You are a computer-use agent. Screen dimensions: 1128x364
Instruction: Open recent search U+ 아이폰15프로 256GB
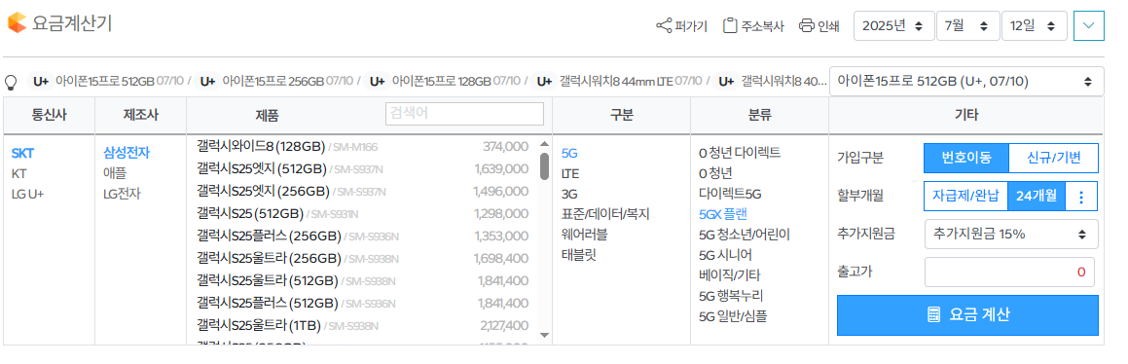(274, 82)
